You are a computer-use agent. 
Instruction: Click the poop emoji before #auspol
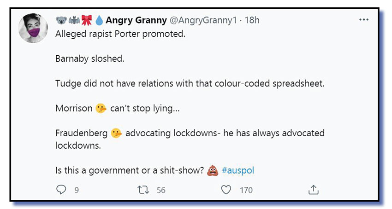click(x=213, y=170)
